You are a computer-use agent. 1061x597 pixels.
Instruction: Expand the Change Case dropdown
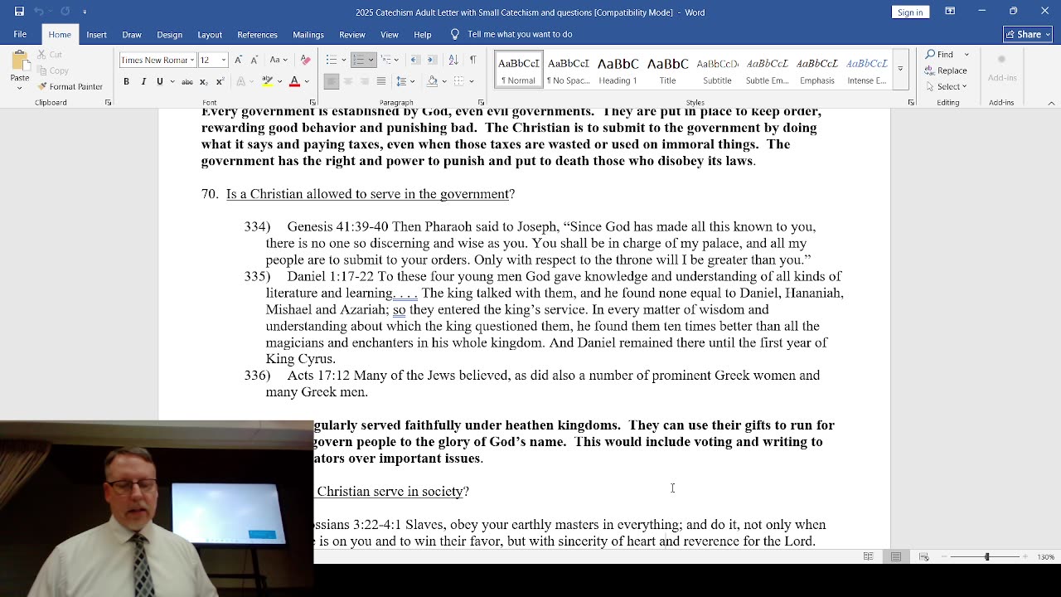tap(285, 60)
